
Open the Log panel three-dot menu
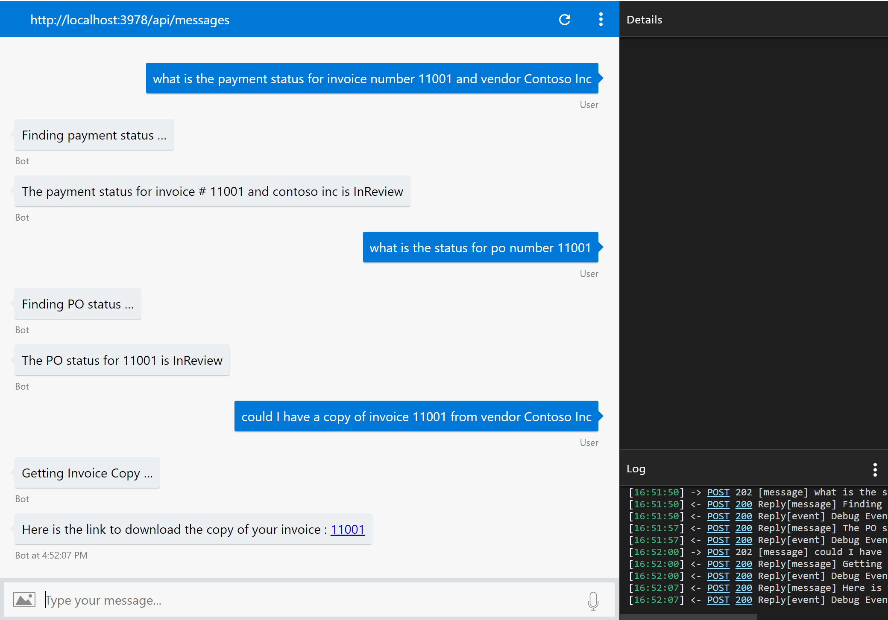tap(875, 469)
